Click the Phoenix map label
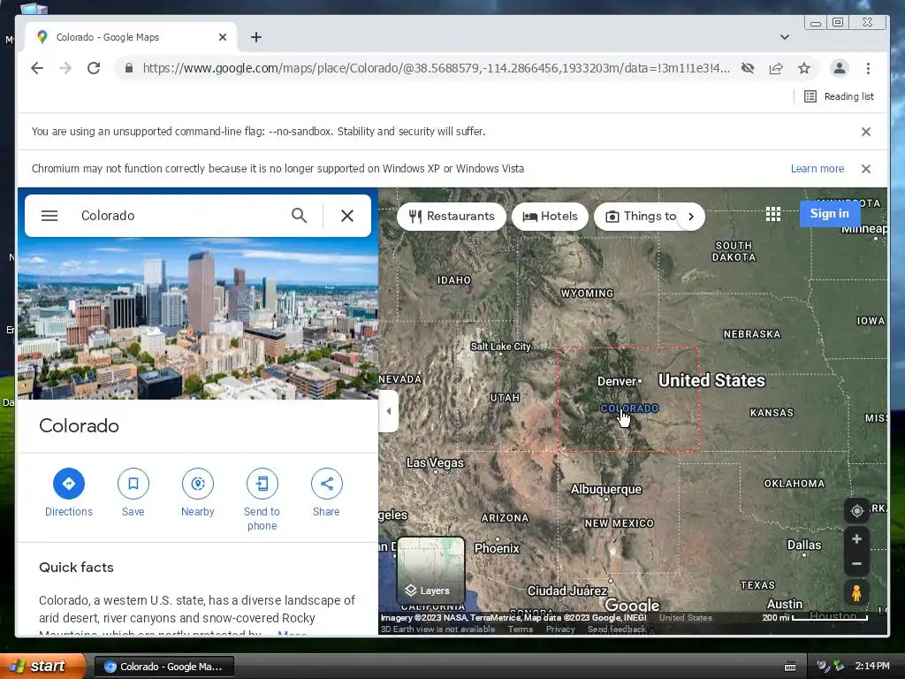Image resolution: width=905 pixels, height=679 pixels. [497, 548]
